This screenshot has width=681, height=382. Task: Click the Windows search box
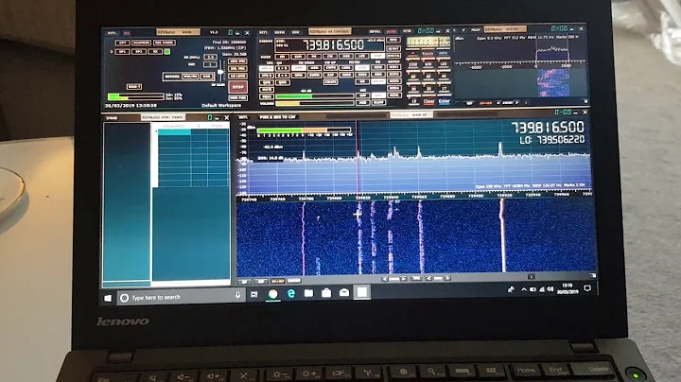pyautogui.click(x=180, y=297)
